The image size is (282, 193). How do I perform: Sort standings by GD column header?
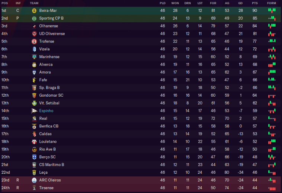click(x=240, y=3)
